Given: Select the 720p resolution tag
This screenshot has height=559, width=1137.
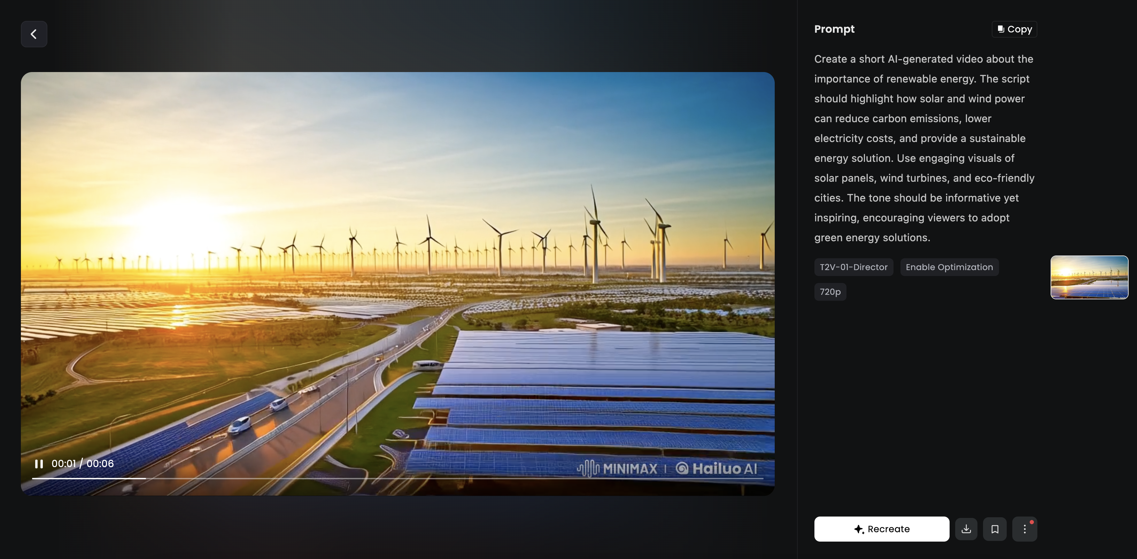Looking at the screenshot, I should pyautogui.click(x=830, y=292).
